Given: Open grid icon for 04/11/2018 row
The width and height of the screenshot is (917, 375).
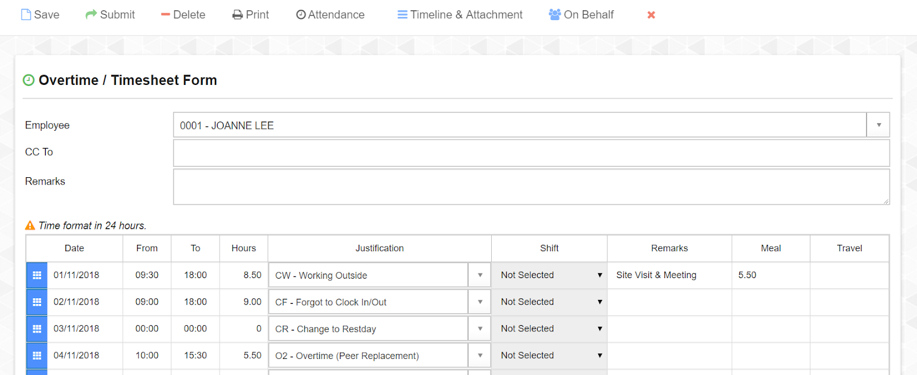Looking at the screenshot, I should [37, 356].
